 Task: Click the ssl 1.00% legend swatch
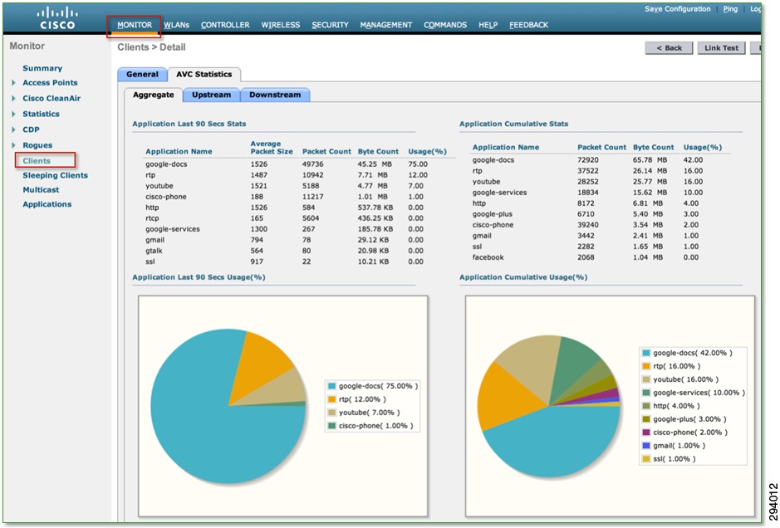click(x=646, y=459)
